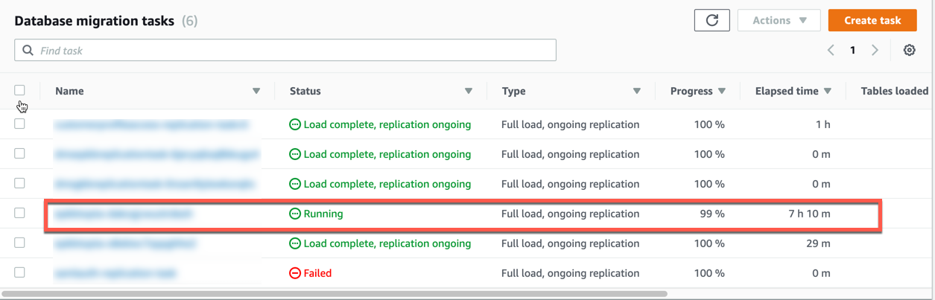Viewport: 935px width, 300px height.
Task: Click the Type column header
Action: (513, 91)
